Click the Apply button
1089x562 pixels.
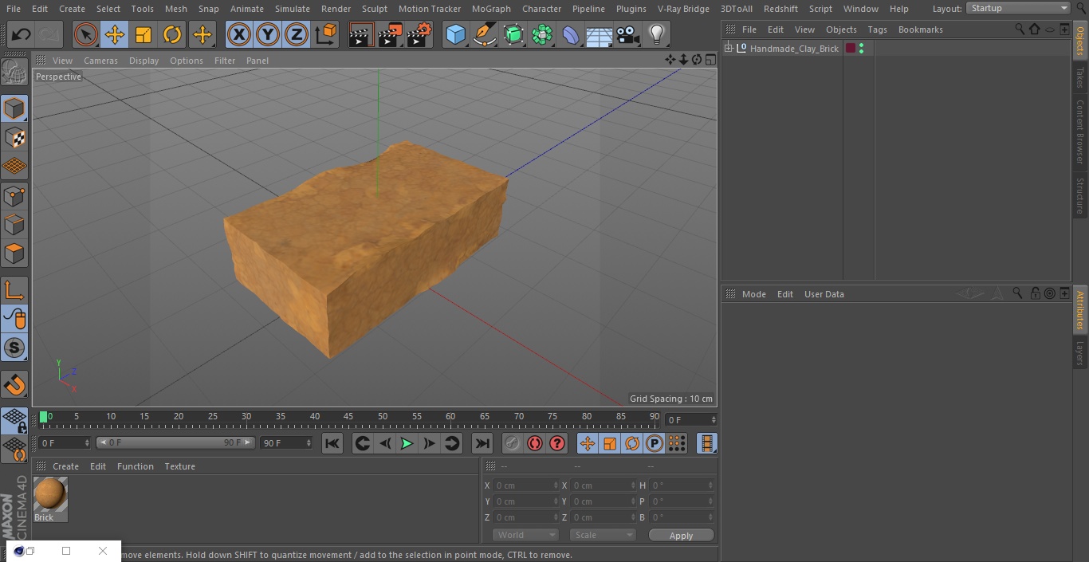681,536
